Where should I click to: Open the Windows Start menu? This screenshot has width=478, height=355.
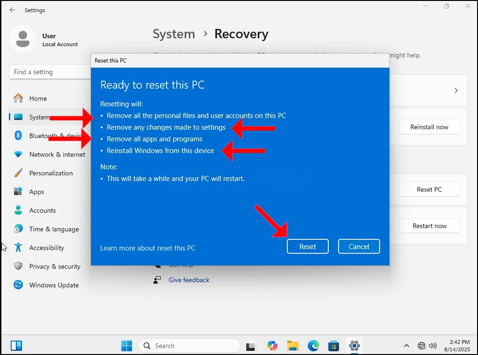tap(126, 346)
